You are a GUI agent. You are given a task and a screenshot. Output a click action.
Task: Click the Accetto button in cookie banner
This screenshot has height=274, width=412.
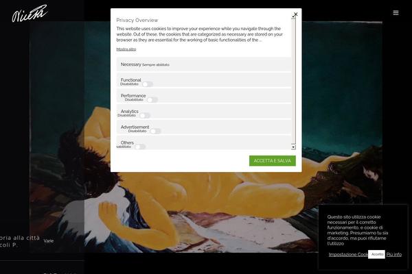[x=376, y=254]
